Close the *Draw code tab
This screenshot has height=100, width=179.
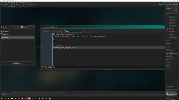(x=82, y=31)
